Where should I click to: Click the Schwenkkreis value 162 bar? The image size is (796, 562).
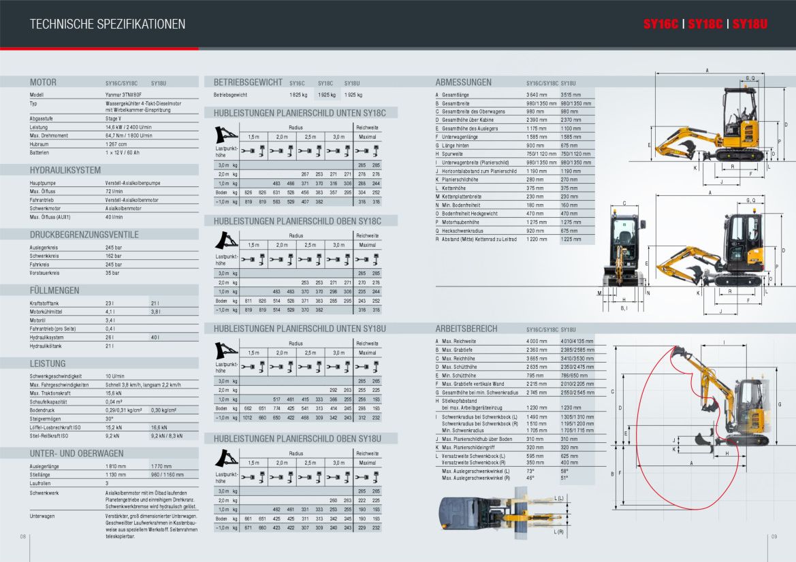click(114, 256)
